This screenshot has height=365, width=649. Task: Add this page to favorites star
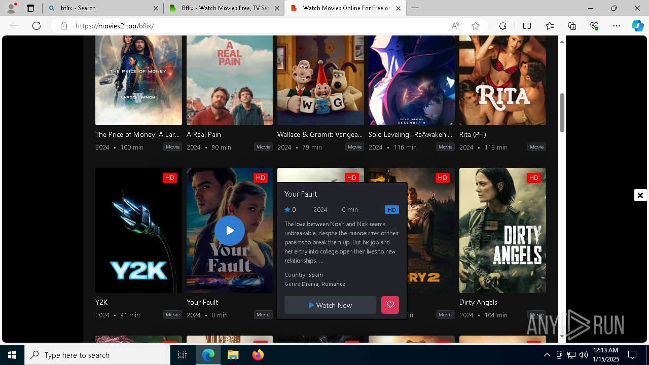(476, 26)
